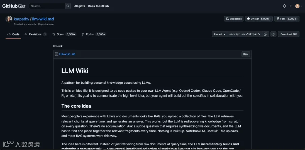Screen dimensions: 305x150
Task: Open the Back to GitHub link
Action: click(98, 6)
